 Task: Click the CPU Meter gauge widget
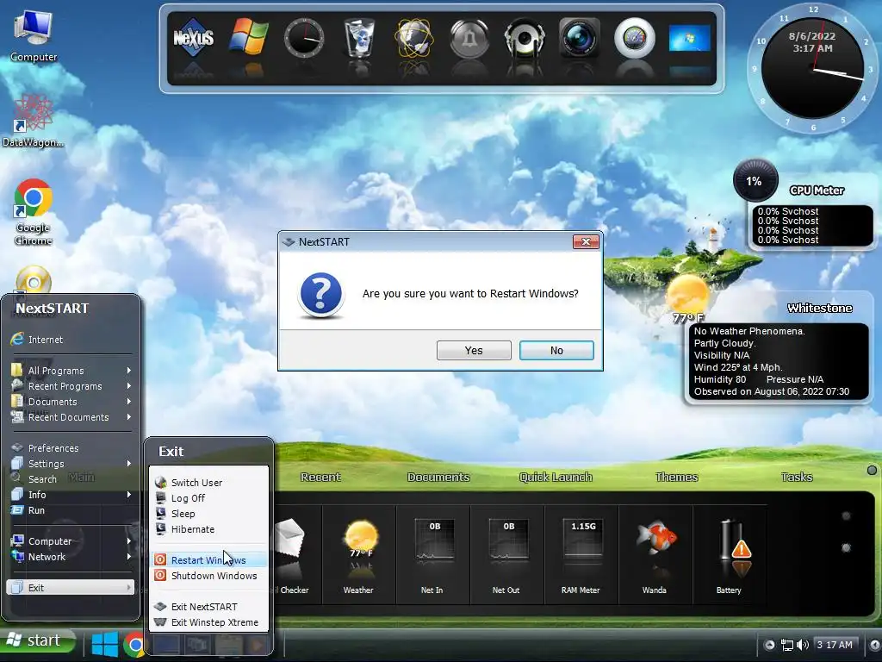point(755,181)
